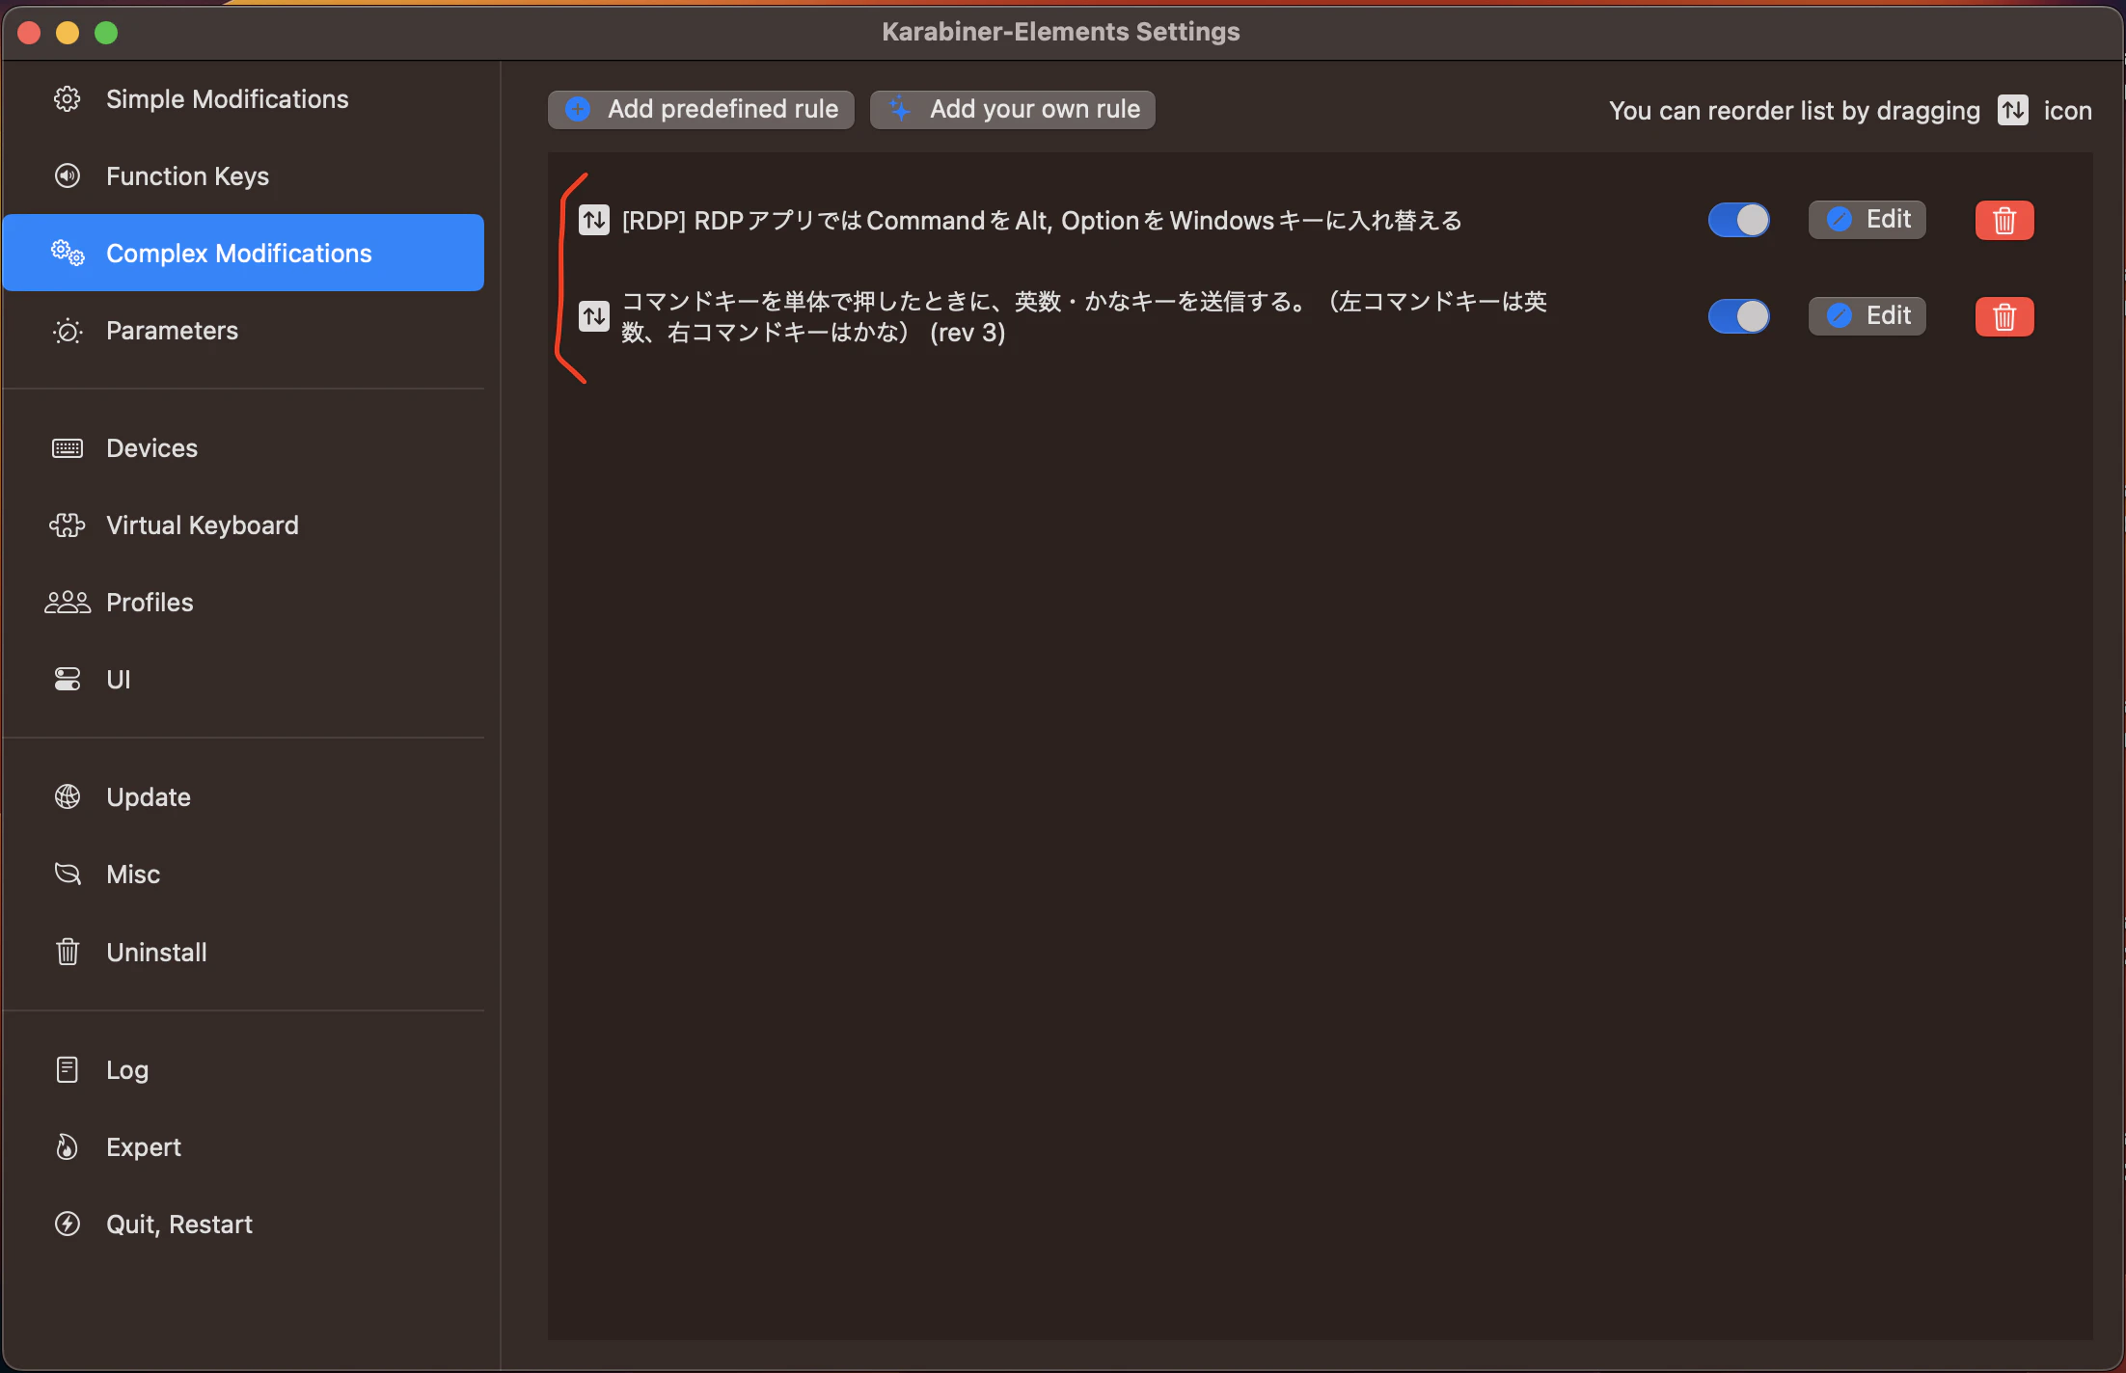The image size is (2126, 1373).
Task: Open the UI section via its toggle icon
Action: (67, 679)
